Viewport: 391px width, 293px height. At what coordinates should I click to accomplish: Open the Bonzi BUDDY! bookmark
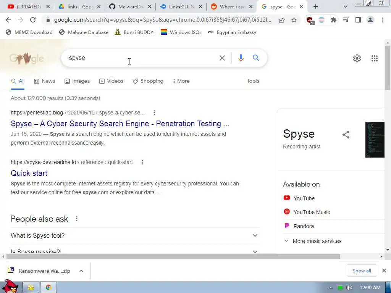[x=135, y=32]
